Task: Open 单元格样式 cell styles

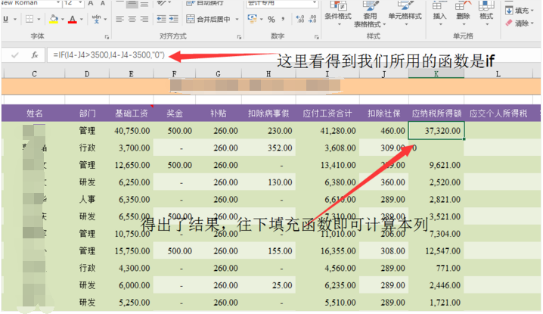Action: click(x=405, y=14)
